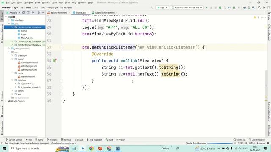Click the Select Opened File target icon
Screen dimensions: 271x152
tap(24, 13)
